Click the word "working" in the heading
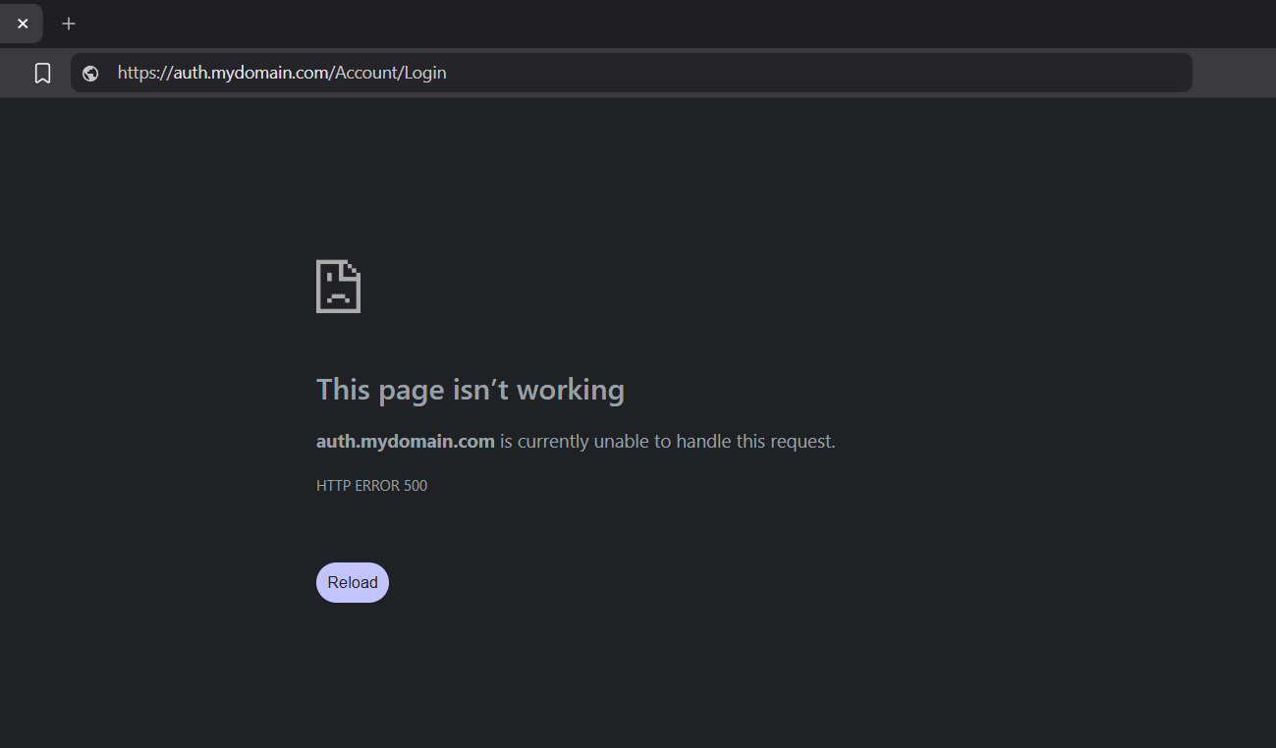Viewport: 1276px width, 748px height. pos(570,390)
